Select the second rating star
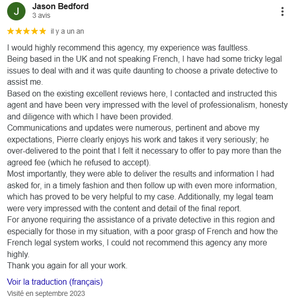 pos(18,31)
